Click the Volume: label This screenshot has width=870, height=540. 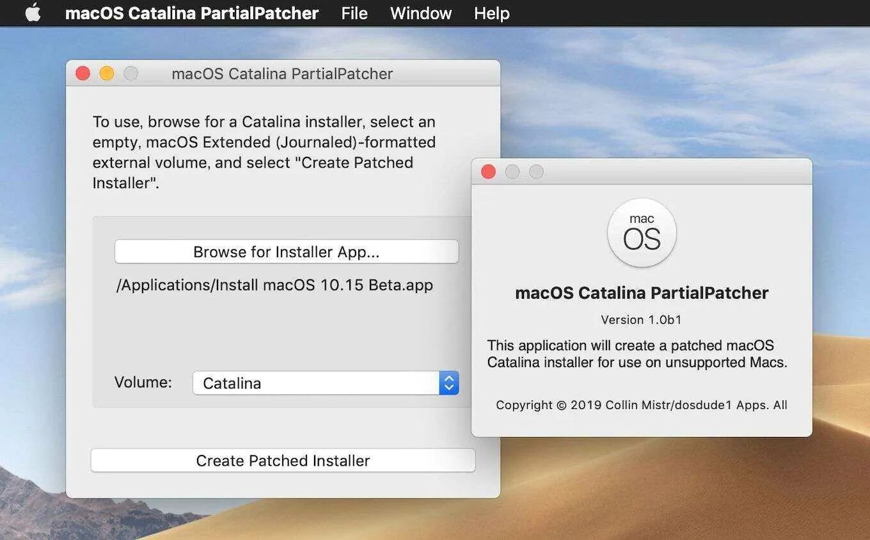pos(143,383)
